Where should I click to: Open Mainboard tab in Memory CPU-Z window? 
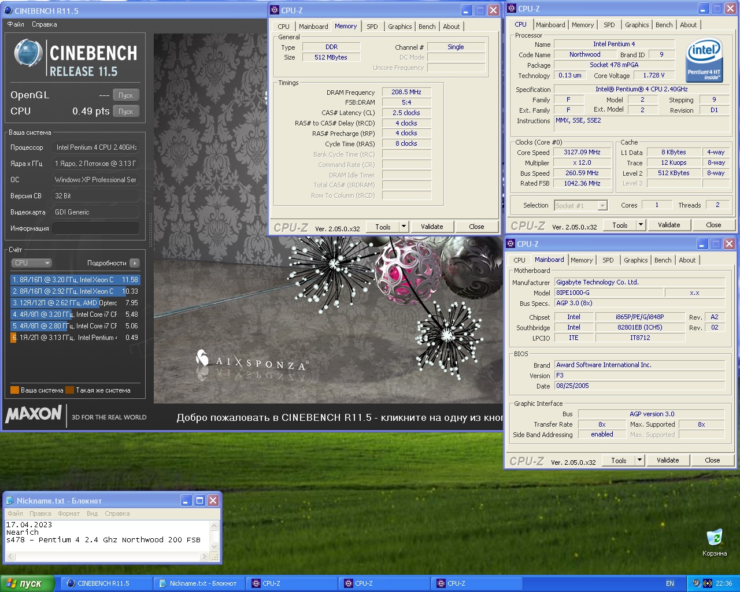tap(313, 27)
